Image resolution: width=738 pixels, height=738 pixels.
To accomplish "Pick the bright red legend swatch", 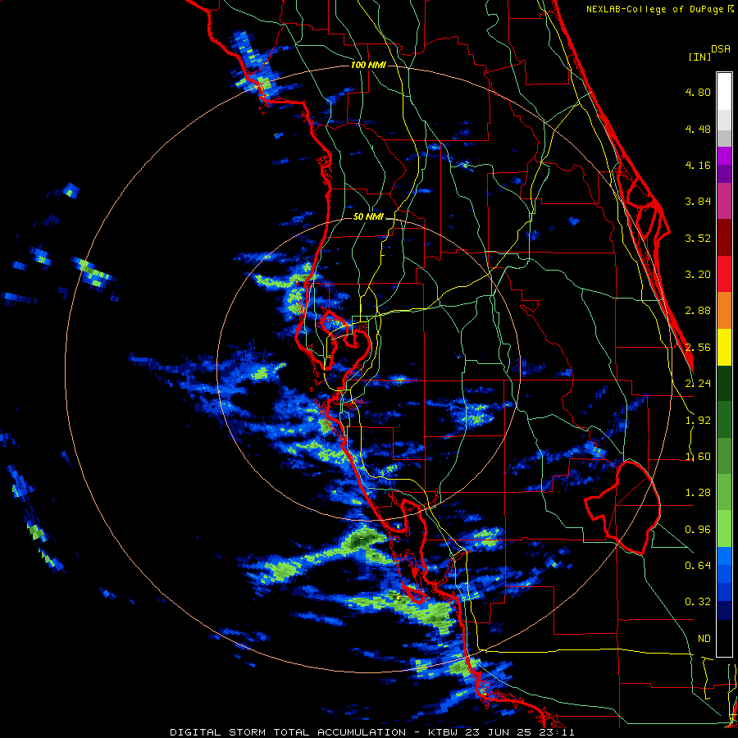I will 724,274.
